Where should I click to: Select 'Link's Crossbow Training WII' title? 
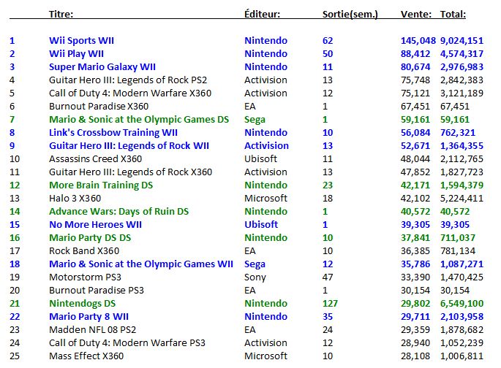(113, 133)
